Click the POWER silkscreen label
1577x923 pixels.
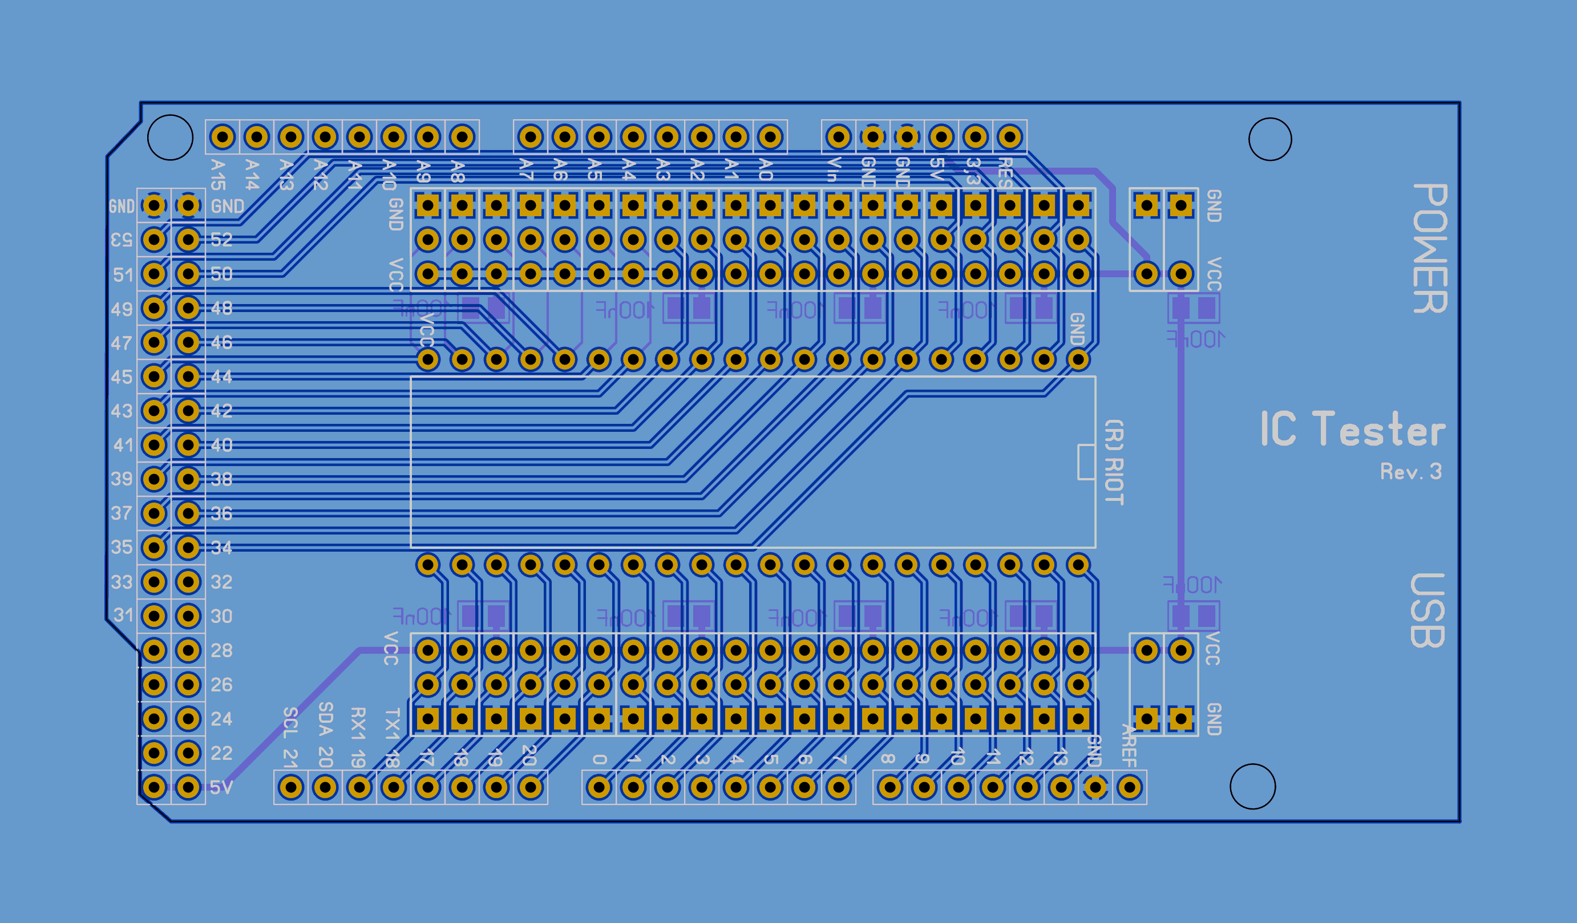[1429, 248]
